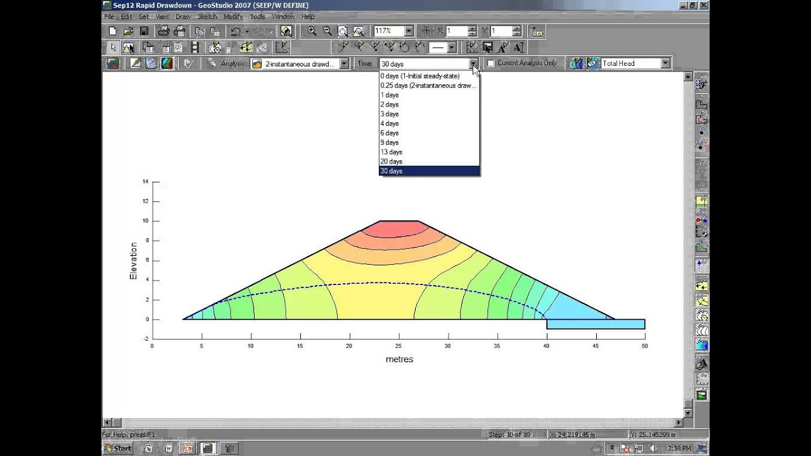Open the Analysis dropdown
811x456 pixels.
pyautogui.click(x=344, y=63)
